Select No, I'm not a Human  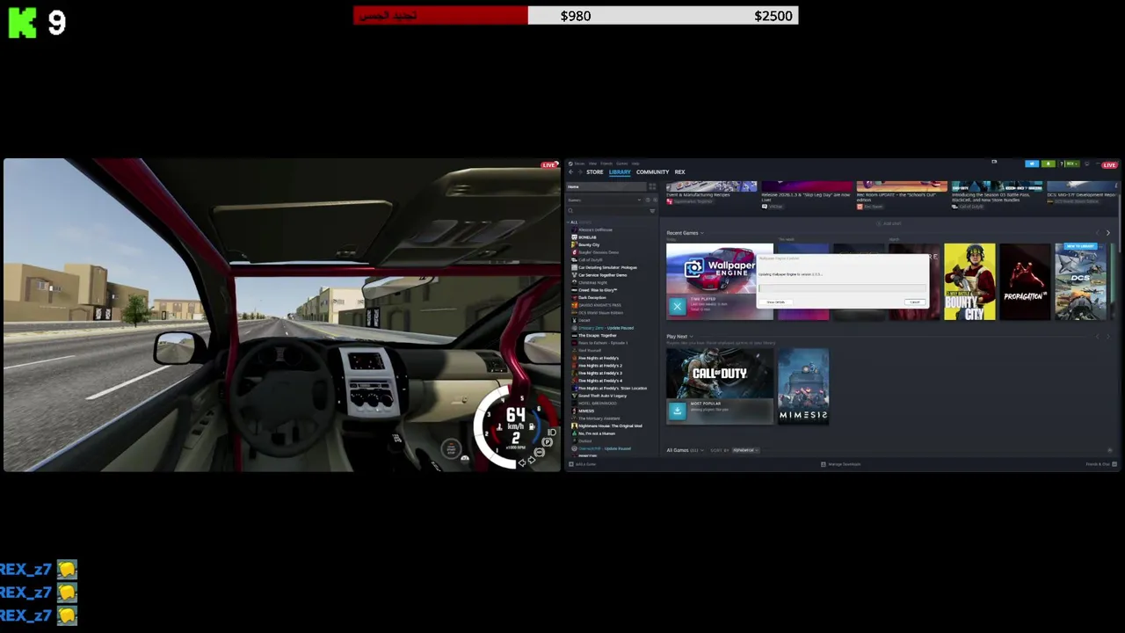[597, 433]
